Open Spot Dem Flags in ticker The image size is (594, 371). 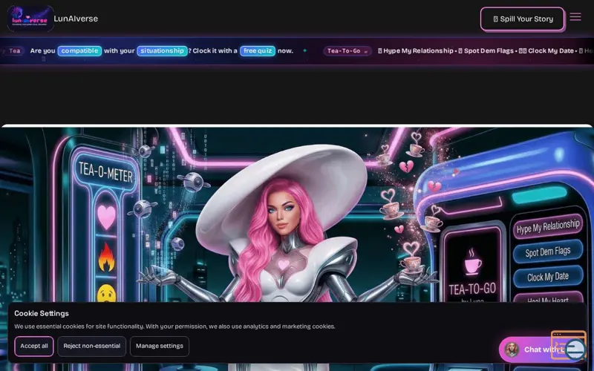(x=486, y=50)
